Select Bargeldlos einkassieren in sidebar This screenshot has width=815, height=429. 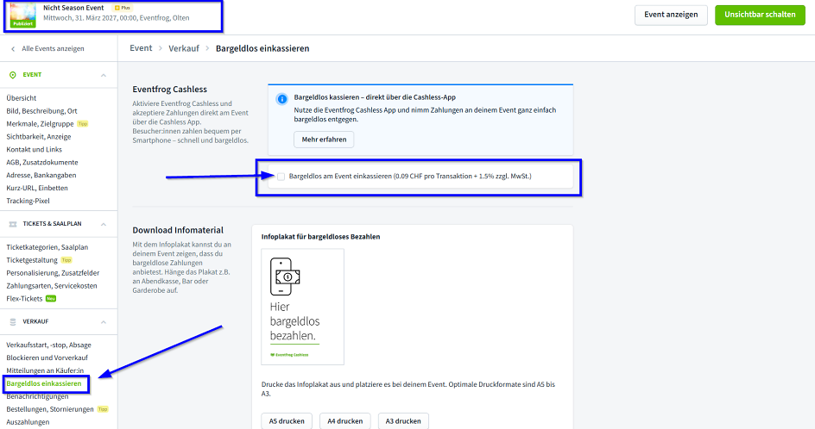coord(44,384)
